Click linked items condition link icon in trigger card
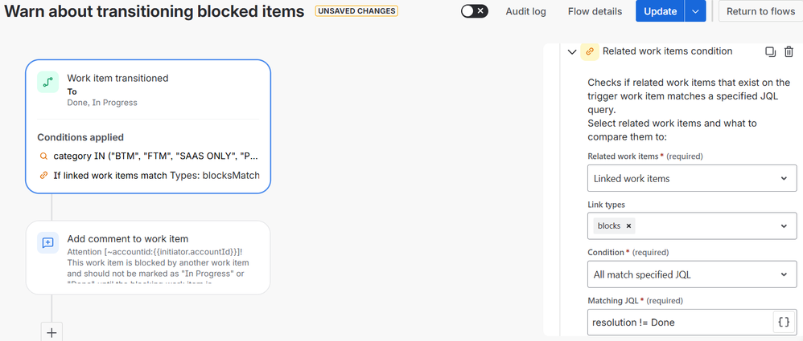Image resolution: width=803 pixels, height=341 pixels. point(43,176)
